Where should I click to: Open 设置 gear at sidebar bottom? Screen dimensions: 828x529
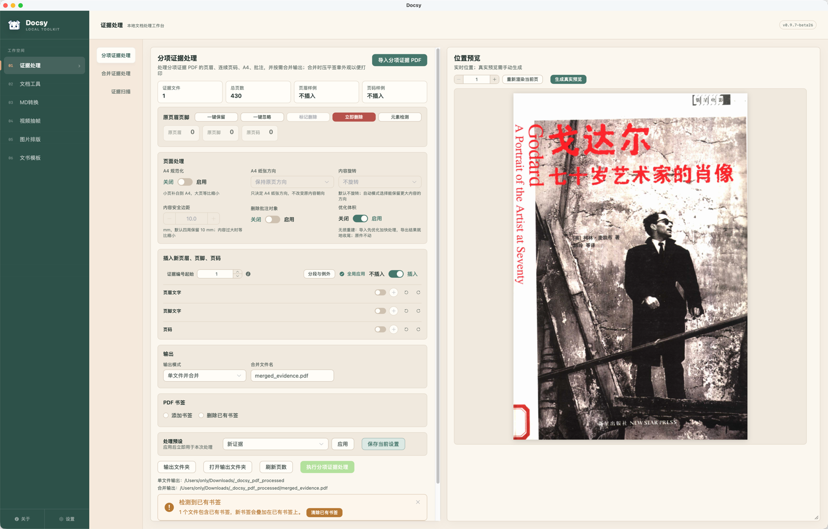[67, 519]
